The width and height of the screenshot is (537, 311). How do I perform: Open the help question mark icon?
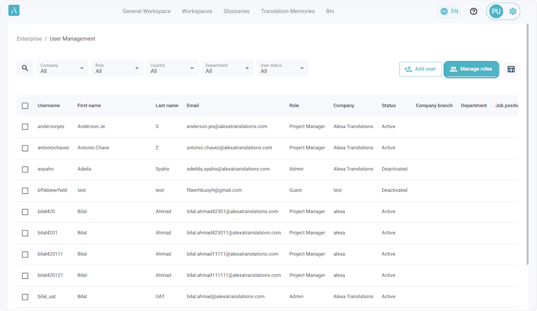pos(473,11)
